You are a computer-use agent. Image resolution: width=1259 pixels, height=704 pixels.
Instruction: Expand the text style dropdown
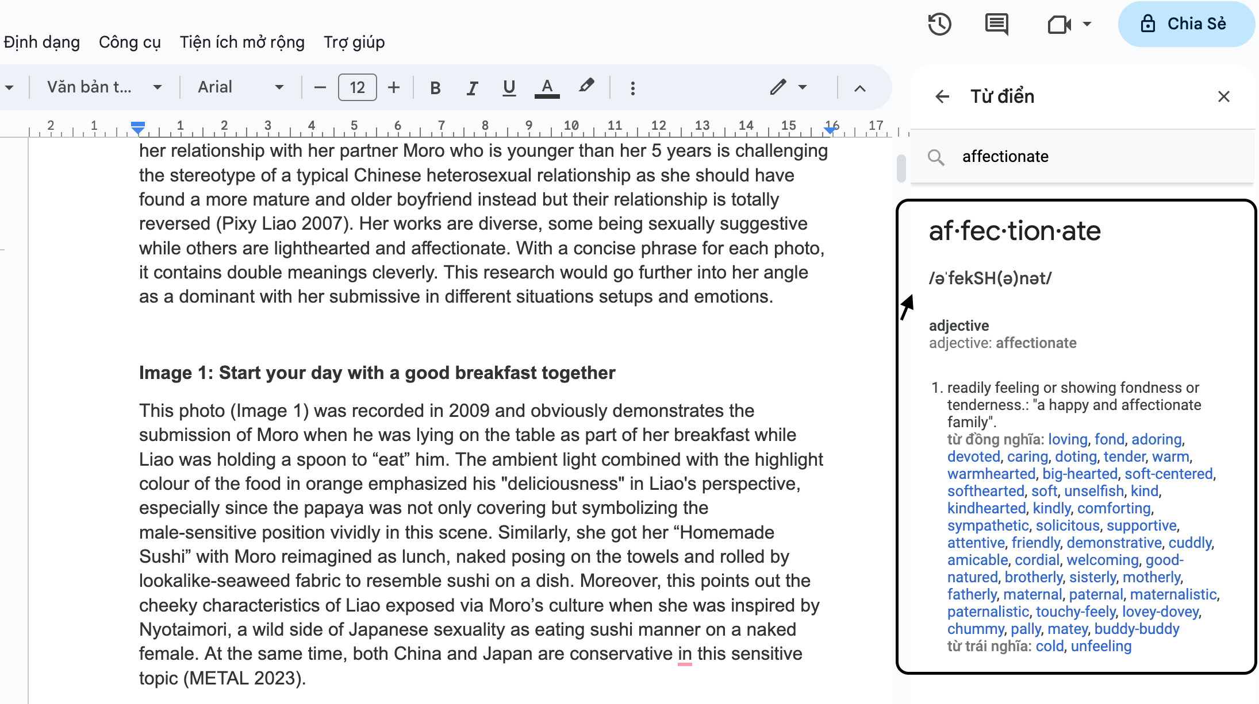tap(103, 87)
